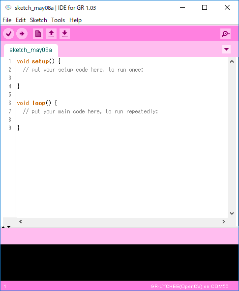Screen dimensions: 239x291
Task: Click the vertical scrollbar up arrow
Action: pos(232,61)
